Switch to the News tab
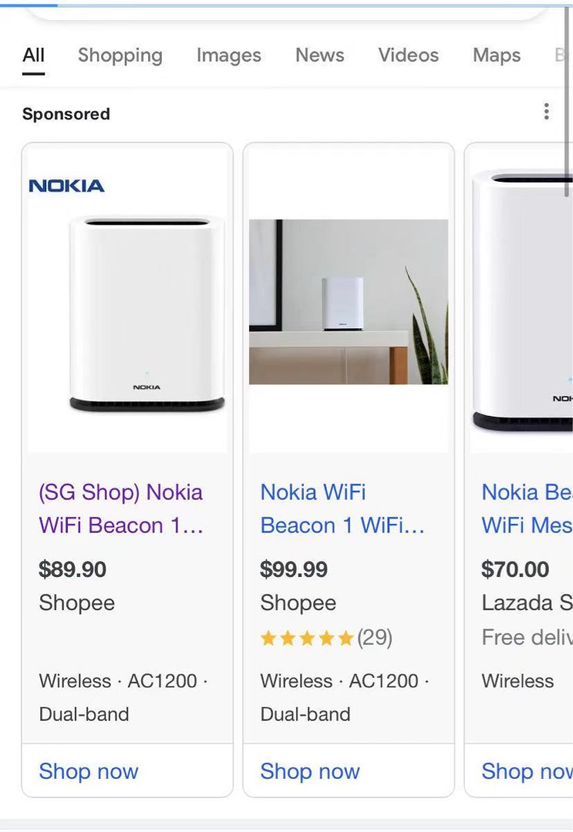 coord(319,55)
